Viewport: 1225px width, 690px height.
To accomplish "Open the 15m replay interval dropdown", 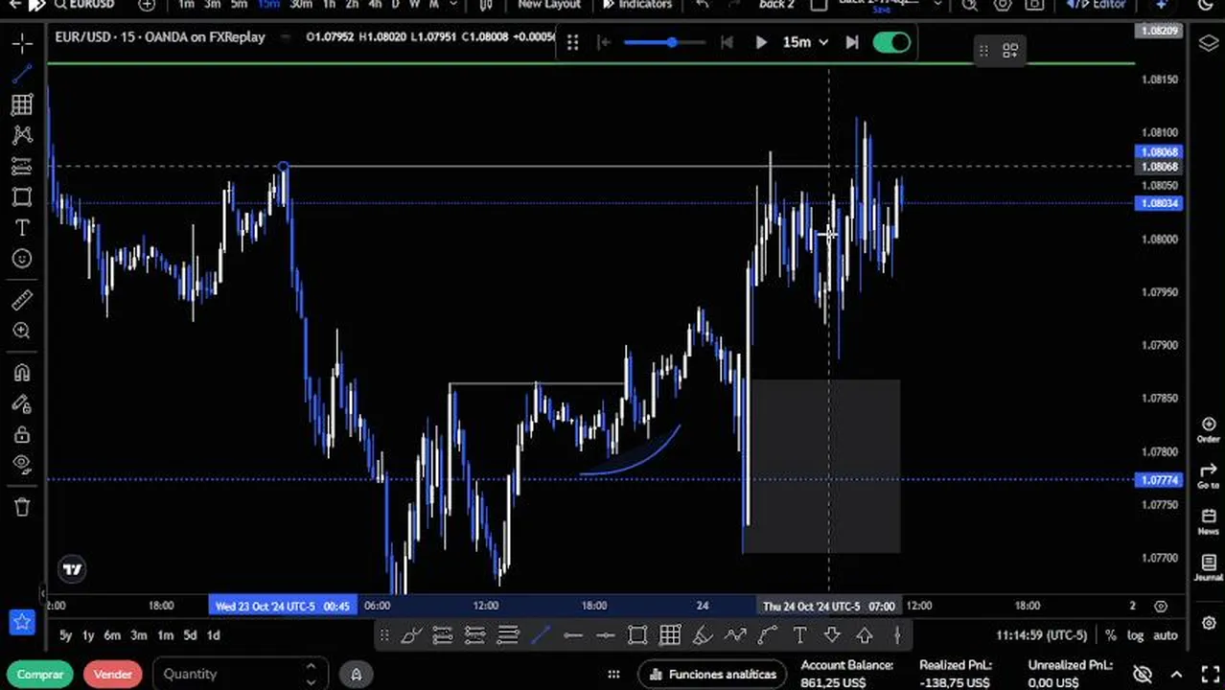I will coord(805,42).
